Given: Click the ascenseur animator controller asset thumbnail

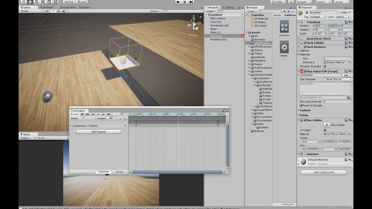Looking at the screenshot, I should pyautogui.click(x=284, y=27).
